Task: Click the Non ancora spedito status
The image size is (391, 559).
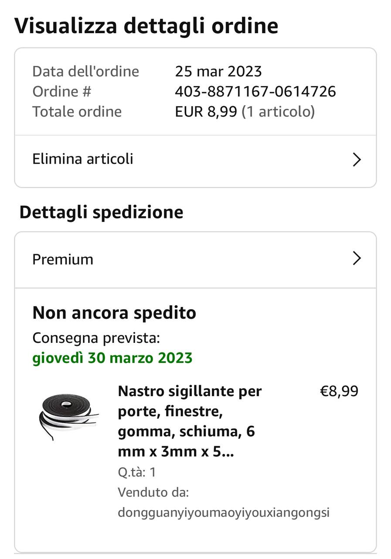Action: [x=114, y=313]
